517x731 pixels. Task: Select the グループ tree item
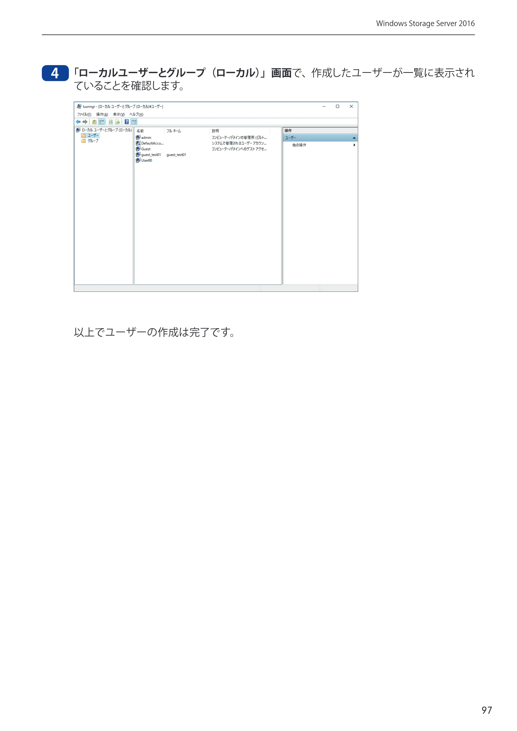point(93,141)
